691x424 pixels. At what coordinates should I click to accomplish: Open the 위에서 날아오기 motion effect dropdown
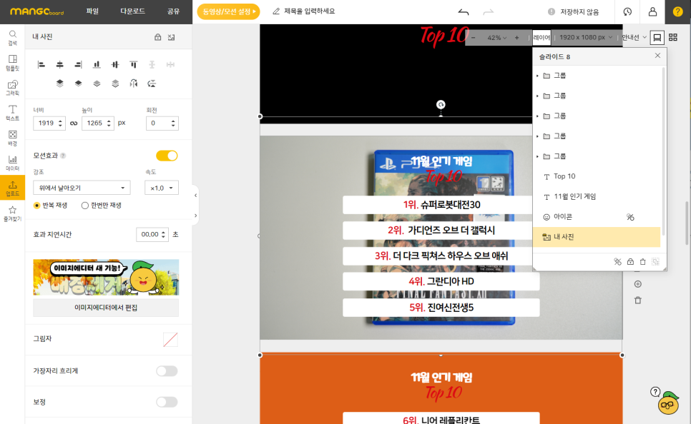point(82,188)
